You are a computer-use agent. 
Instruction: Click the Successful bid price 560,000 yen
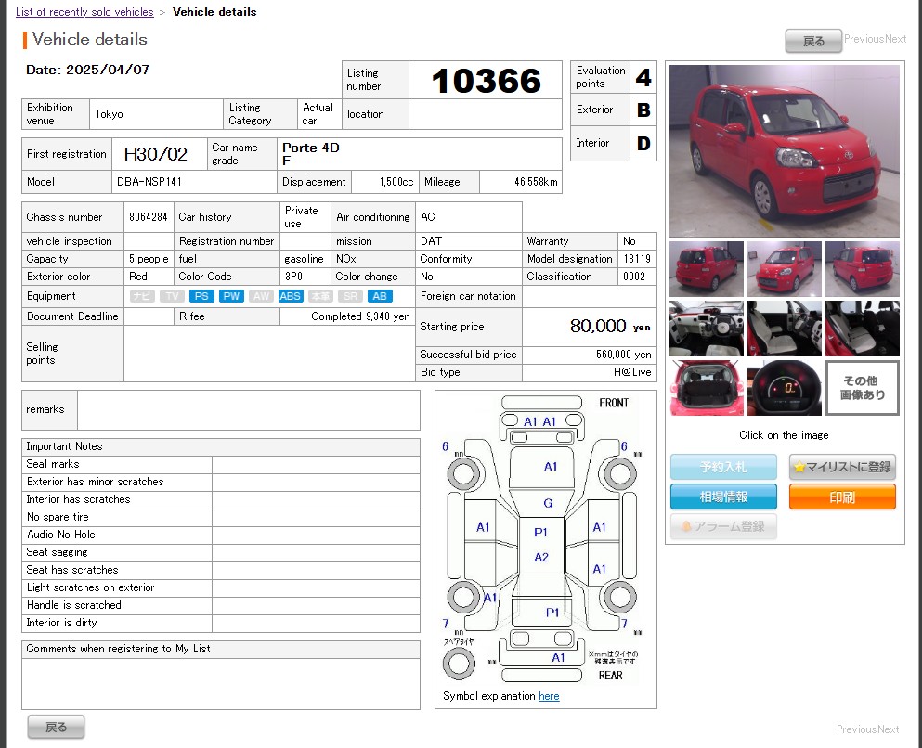click(623, 355)
